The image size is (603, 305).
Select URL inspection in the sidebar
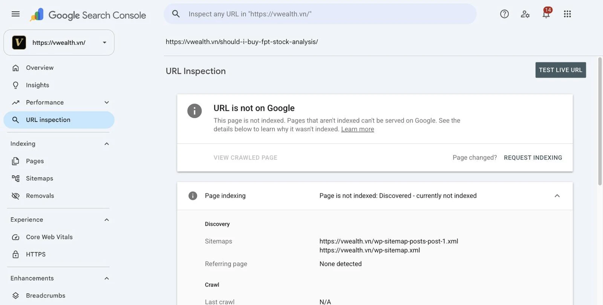point(59,120)
